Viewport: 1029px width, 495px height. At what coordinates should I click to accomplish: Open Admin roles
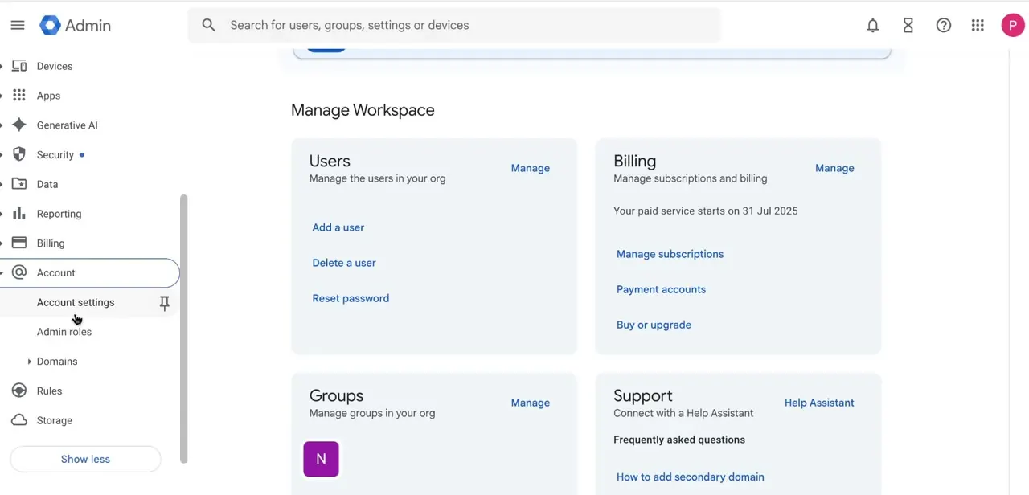coord(64,332)
